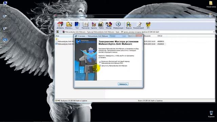Image resolution: width=217 pixels, height=122 pixels.
Task: Click the Удалить (Delete) toolbar icon
Action: pos(94,25)
